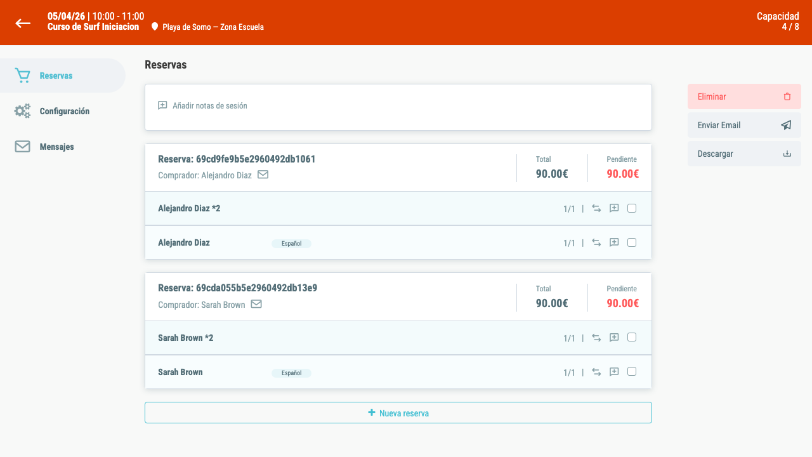Check the Alejandro Diaz *2 checkbox
812x457 pixels.
[632, 208]
